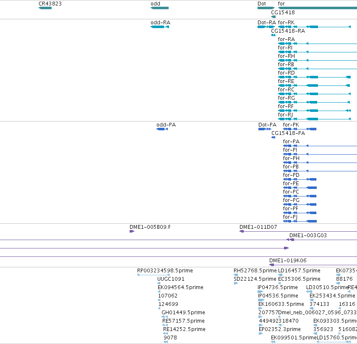Viewport: 357px width, 344px height.
Task: Click the for-PG protein label
Action: pos(291,200)
